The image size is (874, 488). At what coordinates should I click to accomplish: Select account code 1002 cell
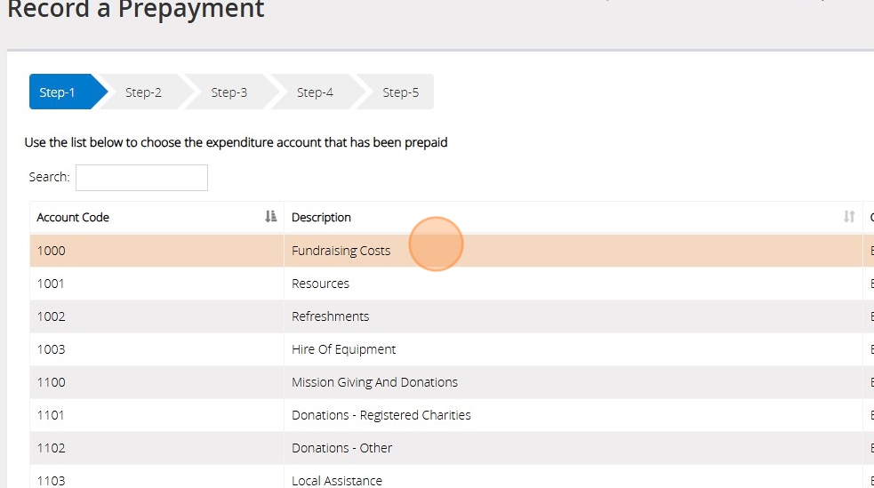(x=156, y=316)
